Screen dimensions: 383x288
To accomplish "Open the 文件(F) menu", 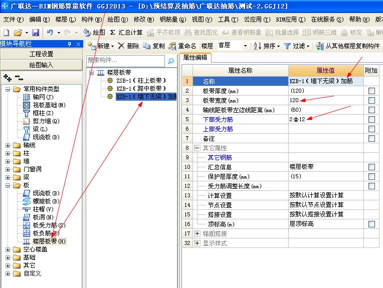I will 14,19.
